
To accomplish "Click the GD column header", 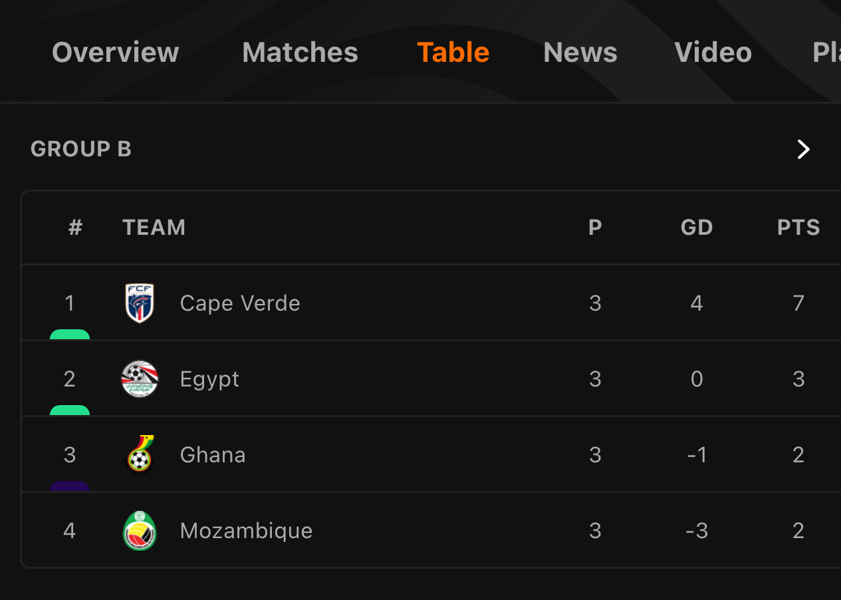I will point(697,227).
